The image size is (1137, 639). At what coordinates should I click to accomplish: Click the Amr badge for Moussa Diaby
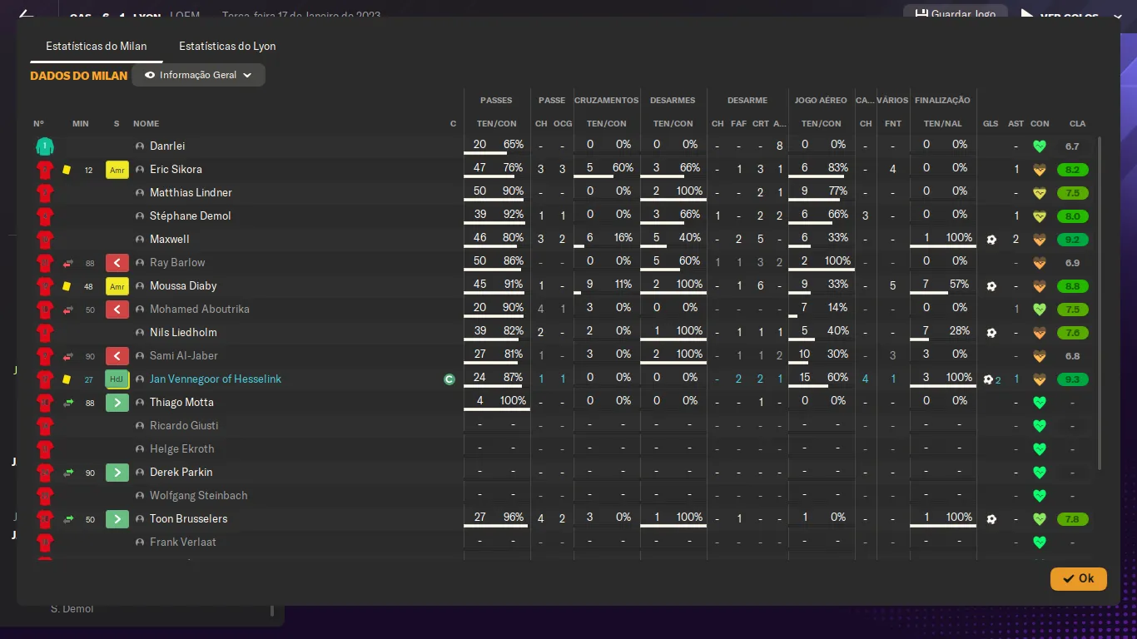[117, 286]
